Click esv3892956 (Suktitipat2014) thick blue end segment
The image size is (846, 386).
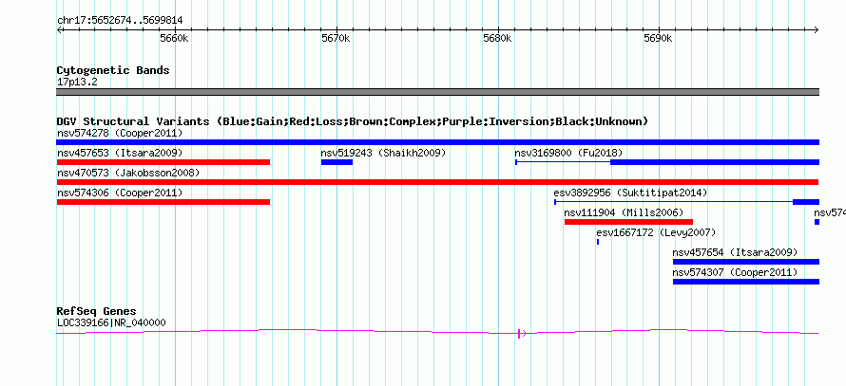[x=805, y=202]
